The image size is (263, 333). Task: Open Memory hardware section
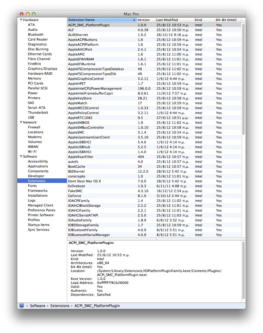coord(35,78)
